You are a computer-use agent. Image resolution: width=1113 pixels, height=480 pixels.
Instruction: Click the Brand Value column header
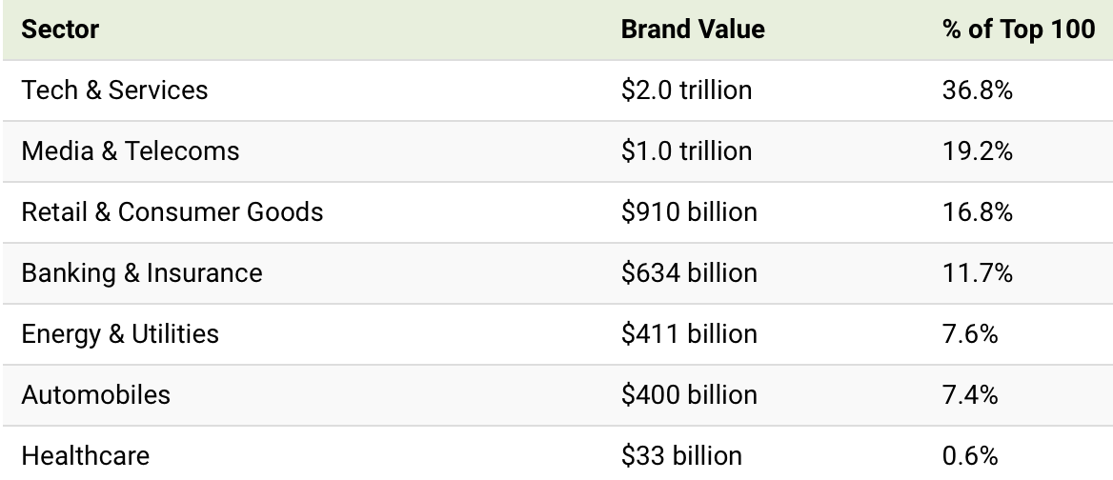point(693,30)
